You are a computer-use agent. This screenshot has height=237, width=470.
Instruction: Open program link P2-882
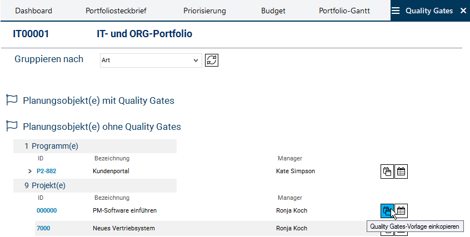(x=47, y=171)
